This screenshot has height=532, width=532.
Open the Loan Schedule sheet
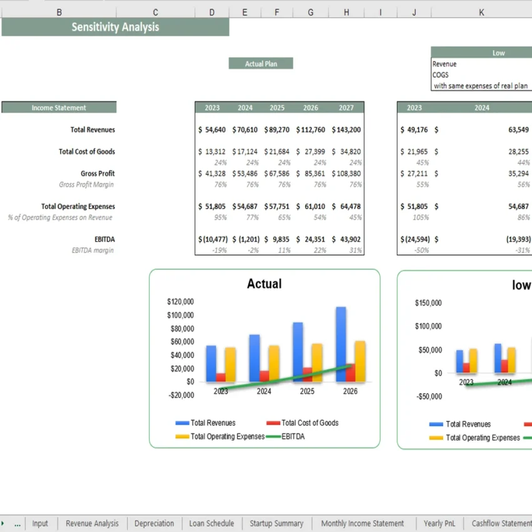[x=211, y=523]
